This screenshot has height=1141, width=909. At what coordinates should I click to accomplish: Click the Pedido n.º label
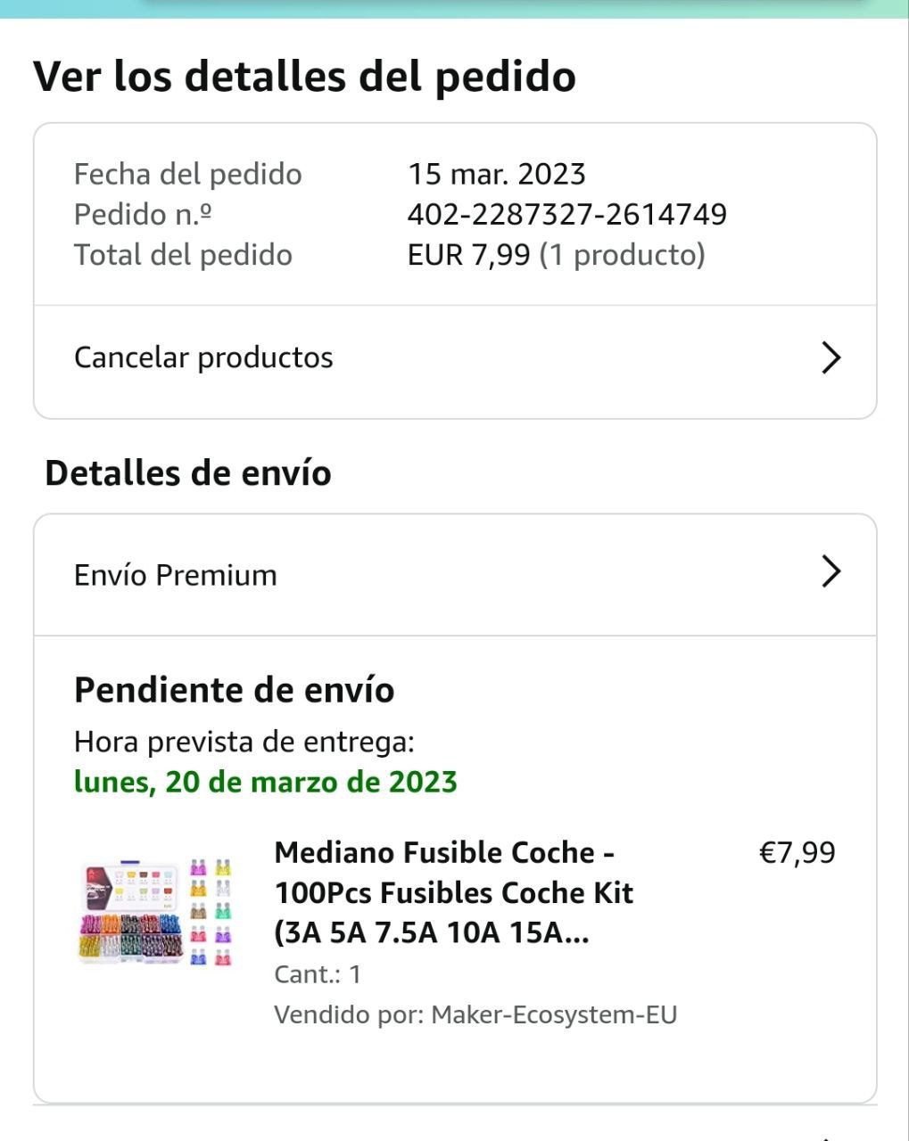coord(142,214)
